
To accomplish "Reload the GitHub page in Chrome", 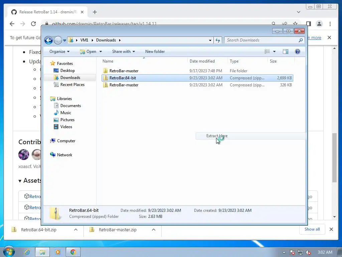I will [33, 24].
